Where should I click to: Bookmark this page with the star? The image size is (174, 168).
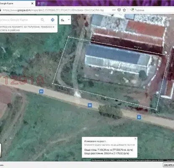(x=124, y=10)
